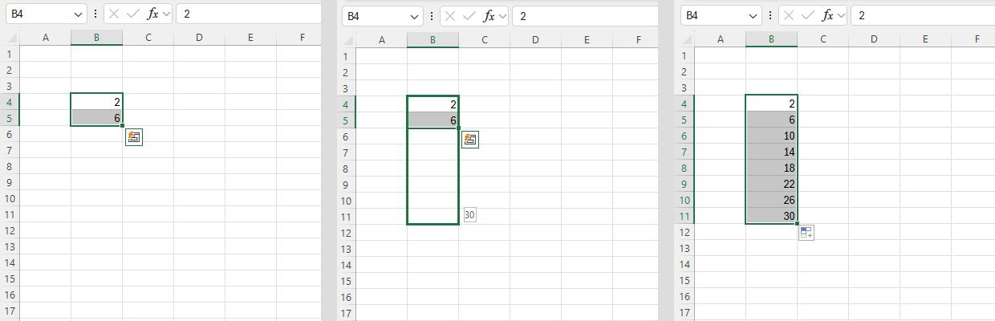
Task: Select row 17 header in the right spreadsheet
Action: coord(684,313)
